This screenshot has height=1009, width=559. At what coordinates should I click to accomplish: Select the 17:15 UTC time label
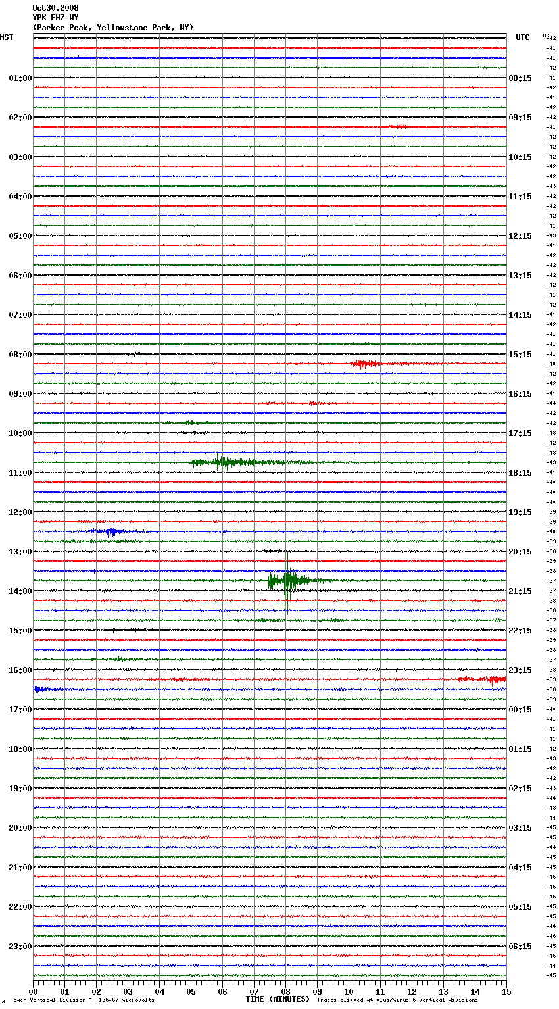(520, 433)
